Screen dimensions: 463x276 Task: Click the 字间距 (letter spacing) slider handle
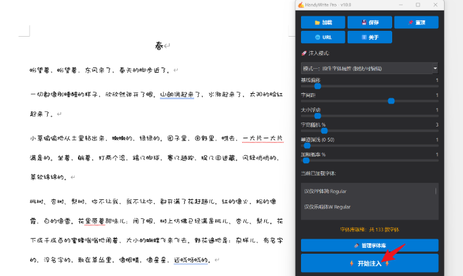[392, 101]
